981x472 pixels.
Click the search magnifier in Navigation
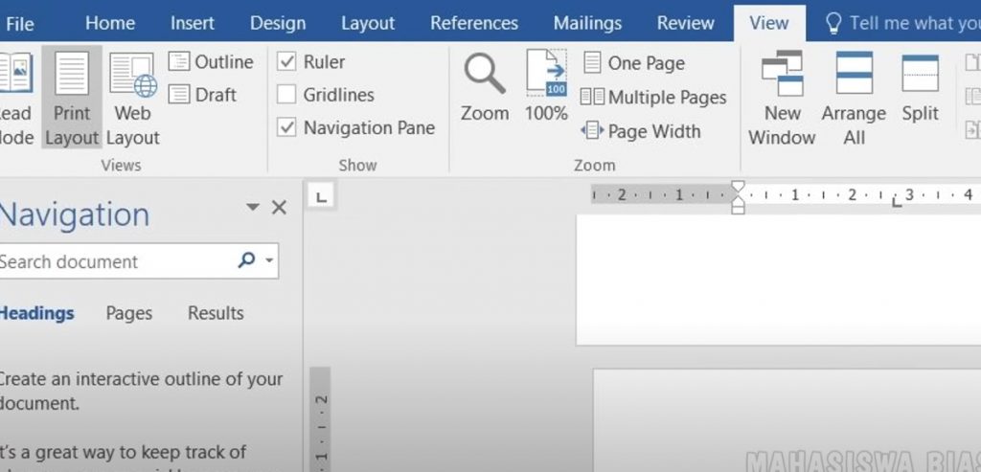click(x=246, y=260)
